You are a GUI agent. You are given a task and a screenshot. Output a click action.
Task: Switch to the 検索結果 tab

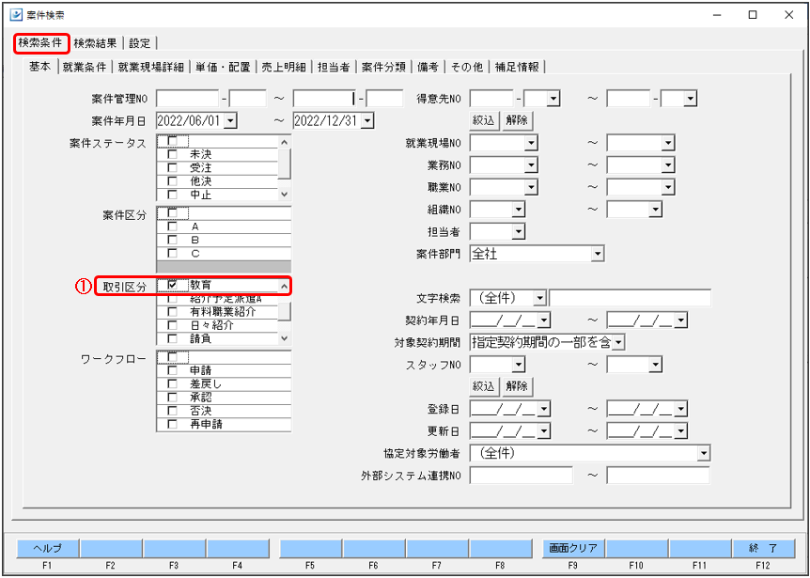96,43
